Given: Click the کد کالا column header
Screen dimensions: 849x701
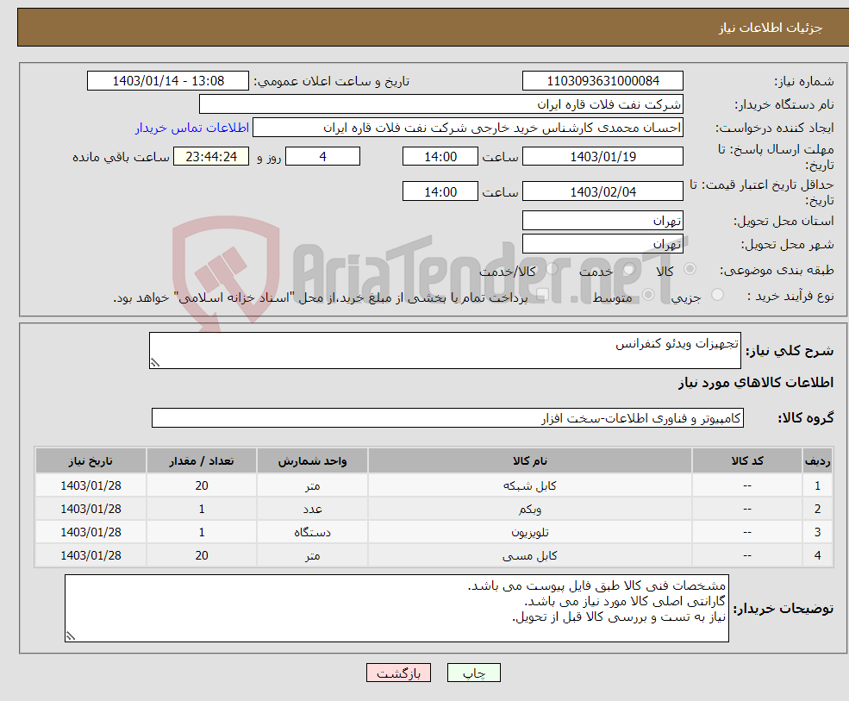Looking at the screenshot, I should tap(747, 461).
